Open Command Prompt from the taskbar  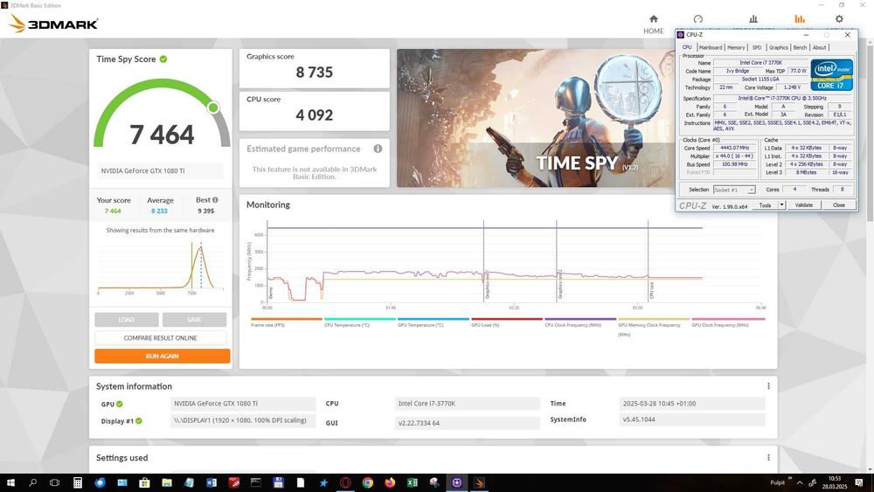[x=256, y=482]
